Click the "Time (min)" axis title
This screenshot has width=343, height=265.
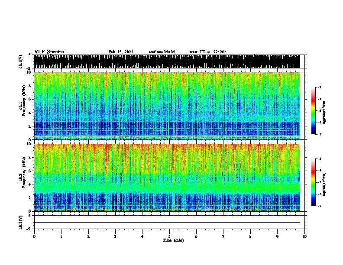173,240
